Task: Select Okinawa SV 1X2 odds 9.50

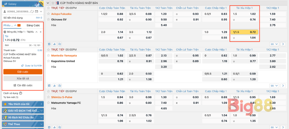Action: (164, 19)
